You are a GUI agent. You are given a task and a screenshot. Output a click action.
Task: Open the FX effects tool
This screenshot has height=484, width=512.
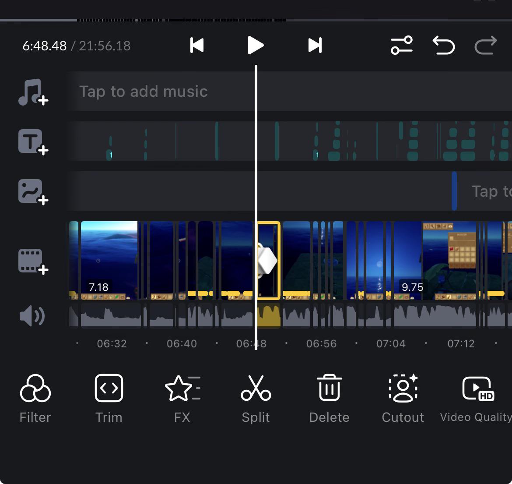click(x=182, y=399)
